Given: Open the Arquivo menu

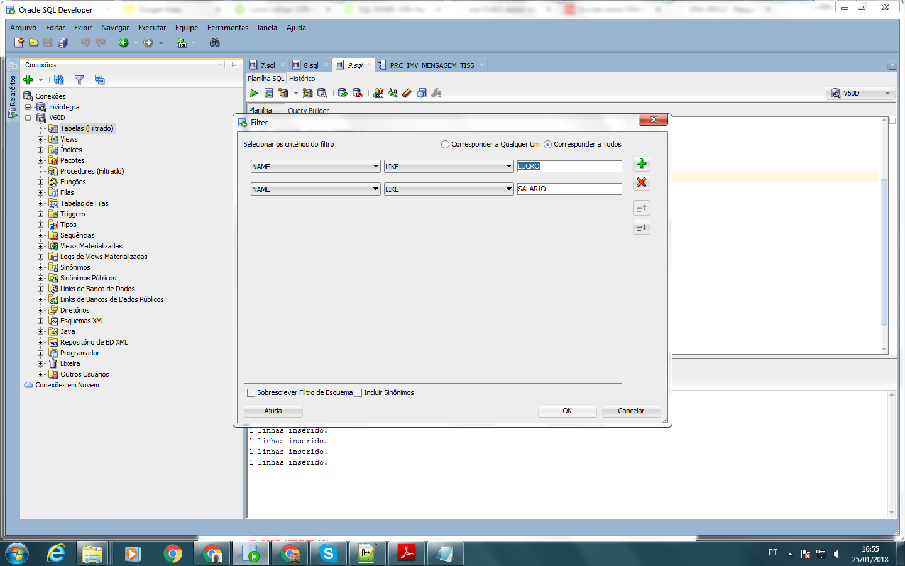Looking at the screenshot, I should [23, 28].
